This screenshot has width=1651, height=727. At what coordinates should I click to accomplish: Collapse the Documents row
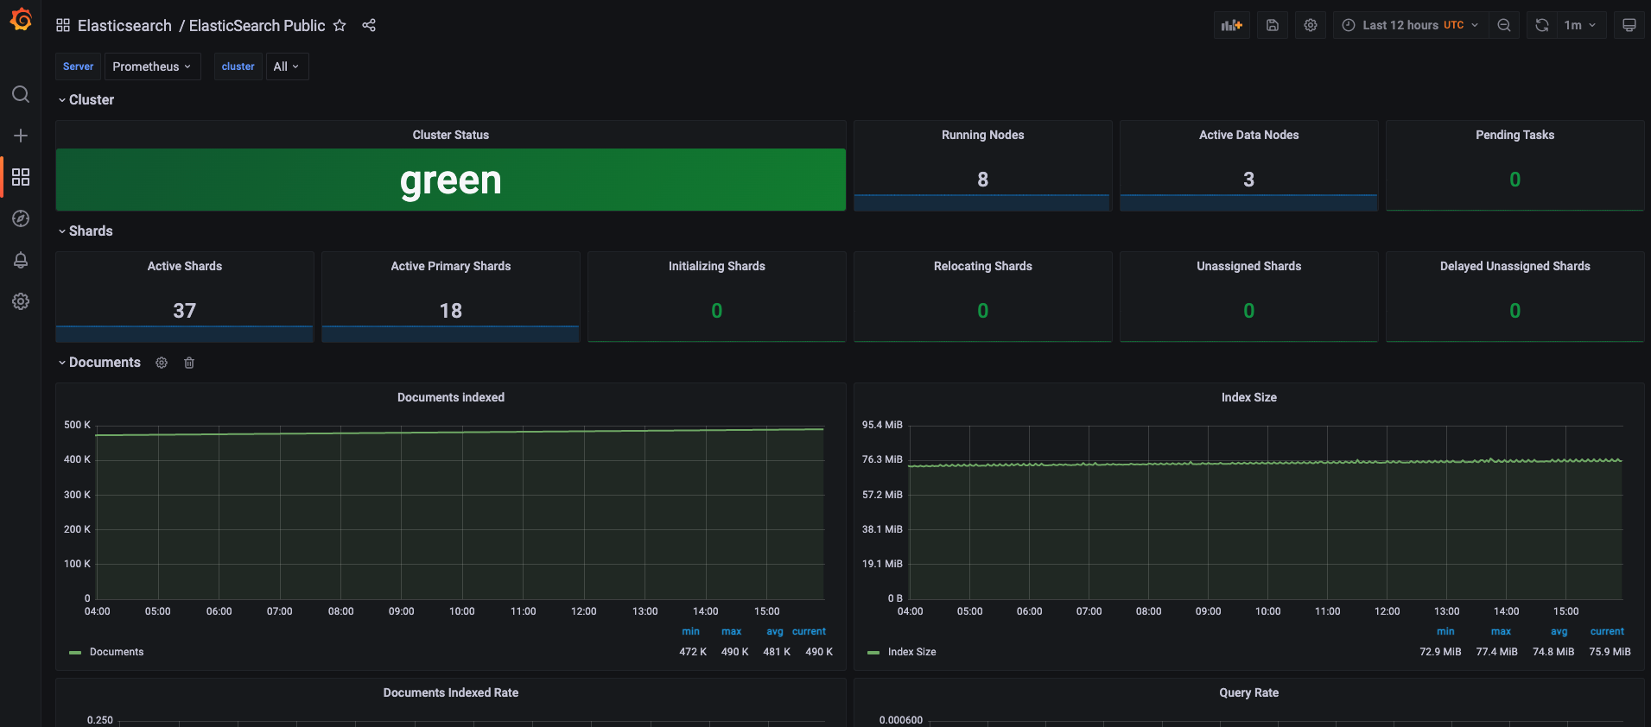tap(98, 363)
